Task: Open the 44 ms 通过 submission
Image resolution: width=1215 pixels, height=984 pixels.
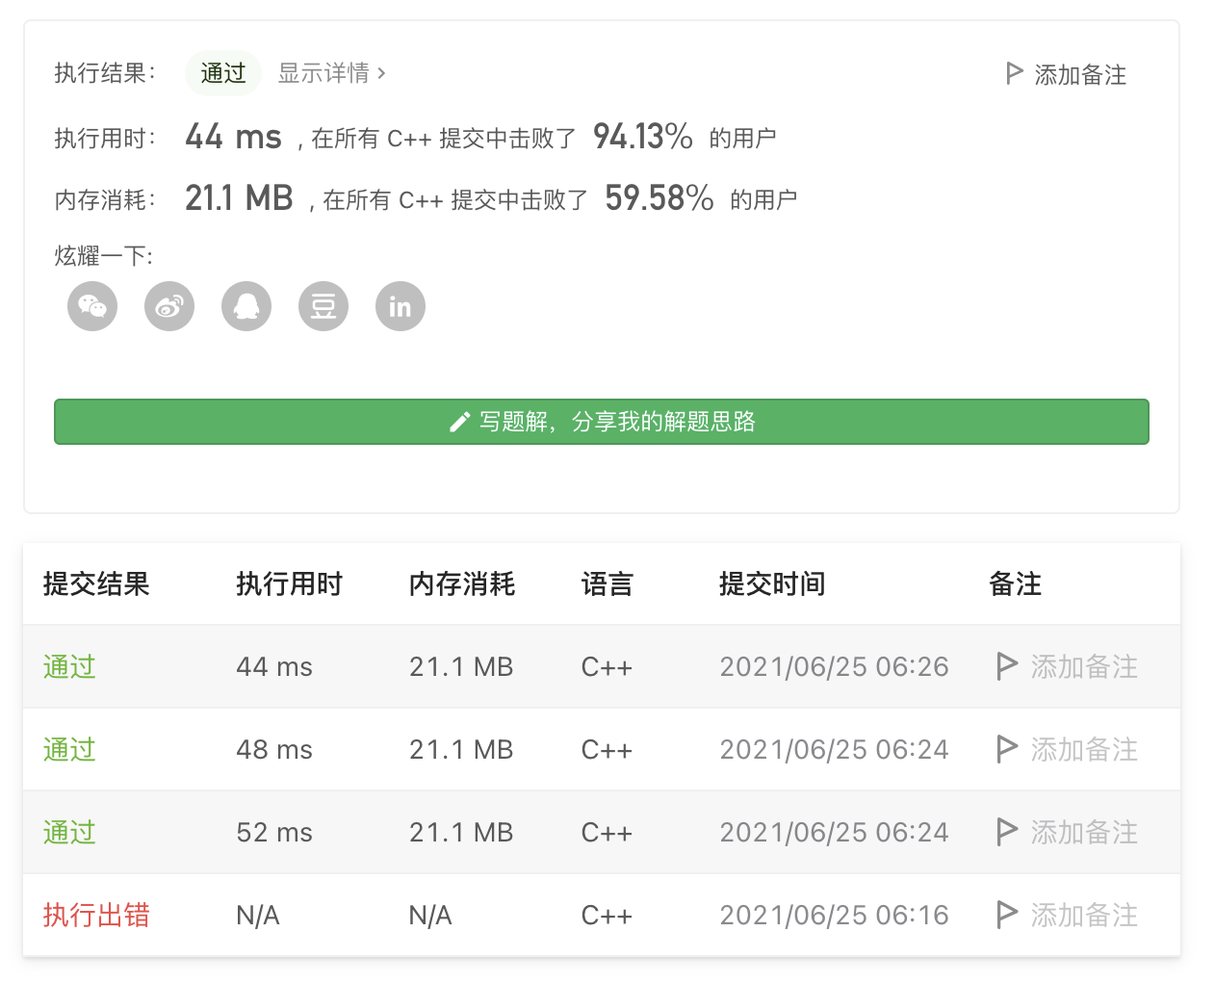Action: coord(69,666)
